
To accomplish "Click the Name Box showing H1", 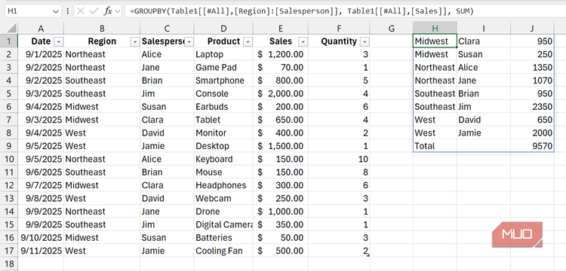I will pos(29,11).
